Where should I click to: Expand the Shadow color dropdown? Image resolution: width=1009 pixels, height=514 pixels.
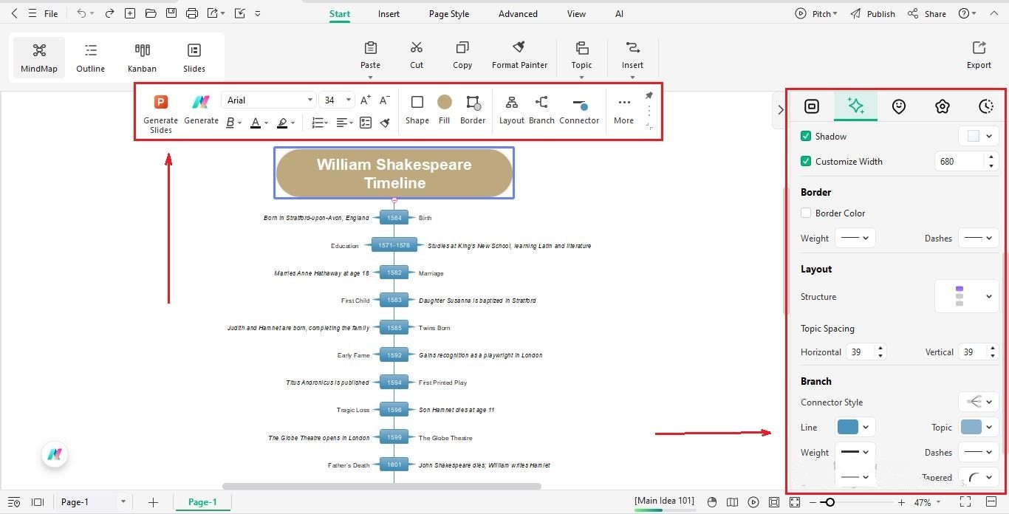pos(979,136)
